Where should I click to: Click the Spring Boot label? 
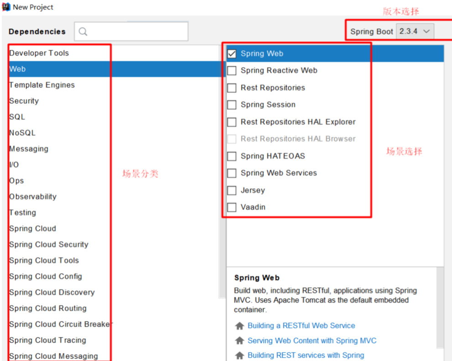click(372, 31)
